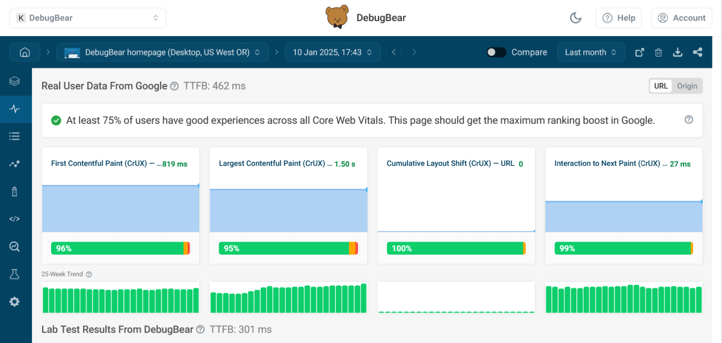The width and height of the screenshot is (722, 343).
Task: Open the INP 25-week trend bar chart
Action: pos(624,298)
